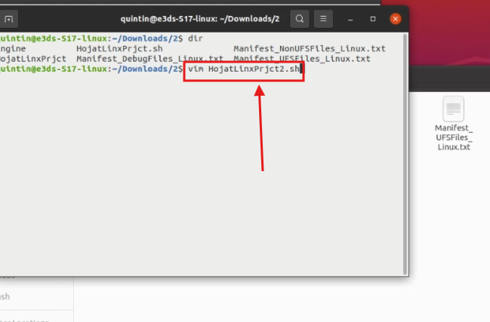Click Manifest_NonUFSFiles_Linux.txt in the terminal output
Screen dimensions: 490x322
tap(309, 48)
